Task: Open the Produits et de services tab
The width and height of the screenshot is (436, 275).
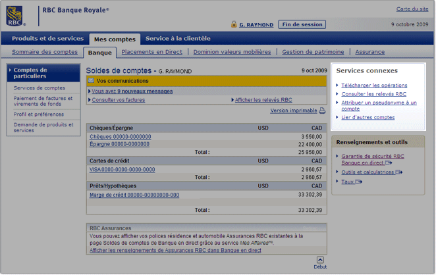Action: coord(47,38)
